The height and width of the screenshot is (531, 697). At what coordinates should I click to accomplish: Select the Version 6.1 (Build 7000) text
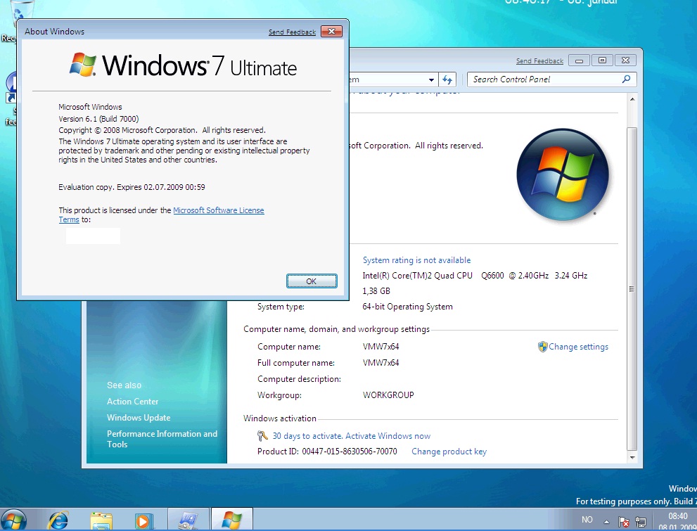coord(98,119)
